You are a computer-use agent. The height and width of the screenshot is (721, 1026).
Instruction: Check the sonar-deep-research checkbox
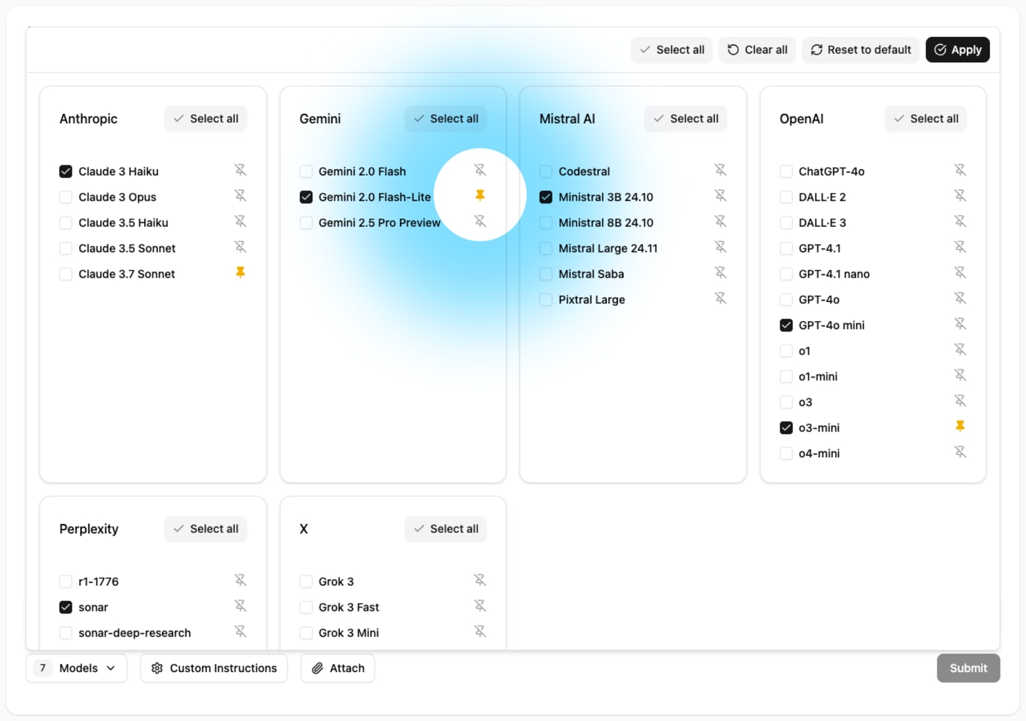click(66, 633)
